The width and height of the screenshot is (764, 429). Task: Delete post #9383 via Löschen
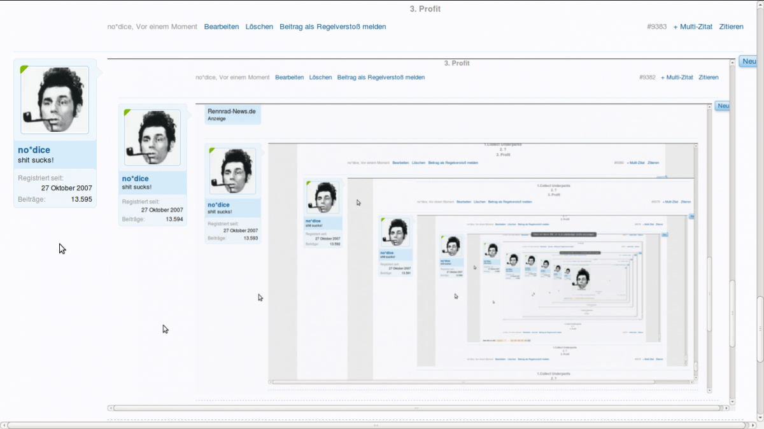tap(259, 27)
